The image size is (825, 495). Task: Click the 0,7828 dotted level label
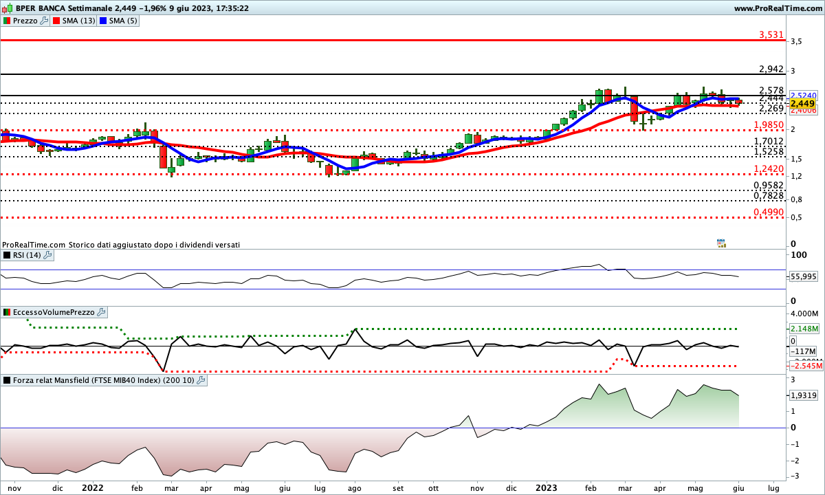[769, 196]
